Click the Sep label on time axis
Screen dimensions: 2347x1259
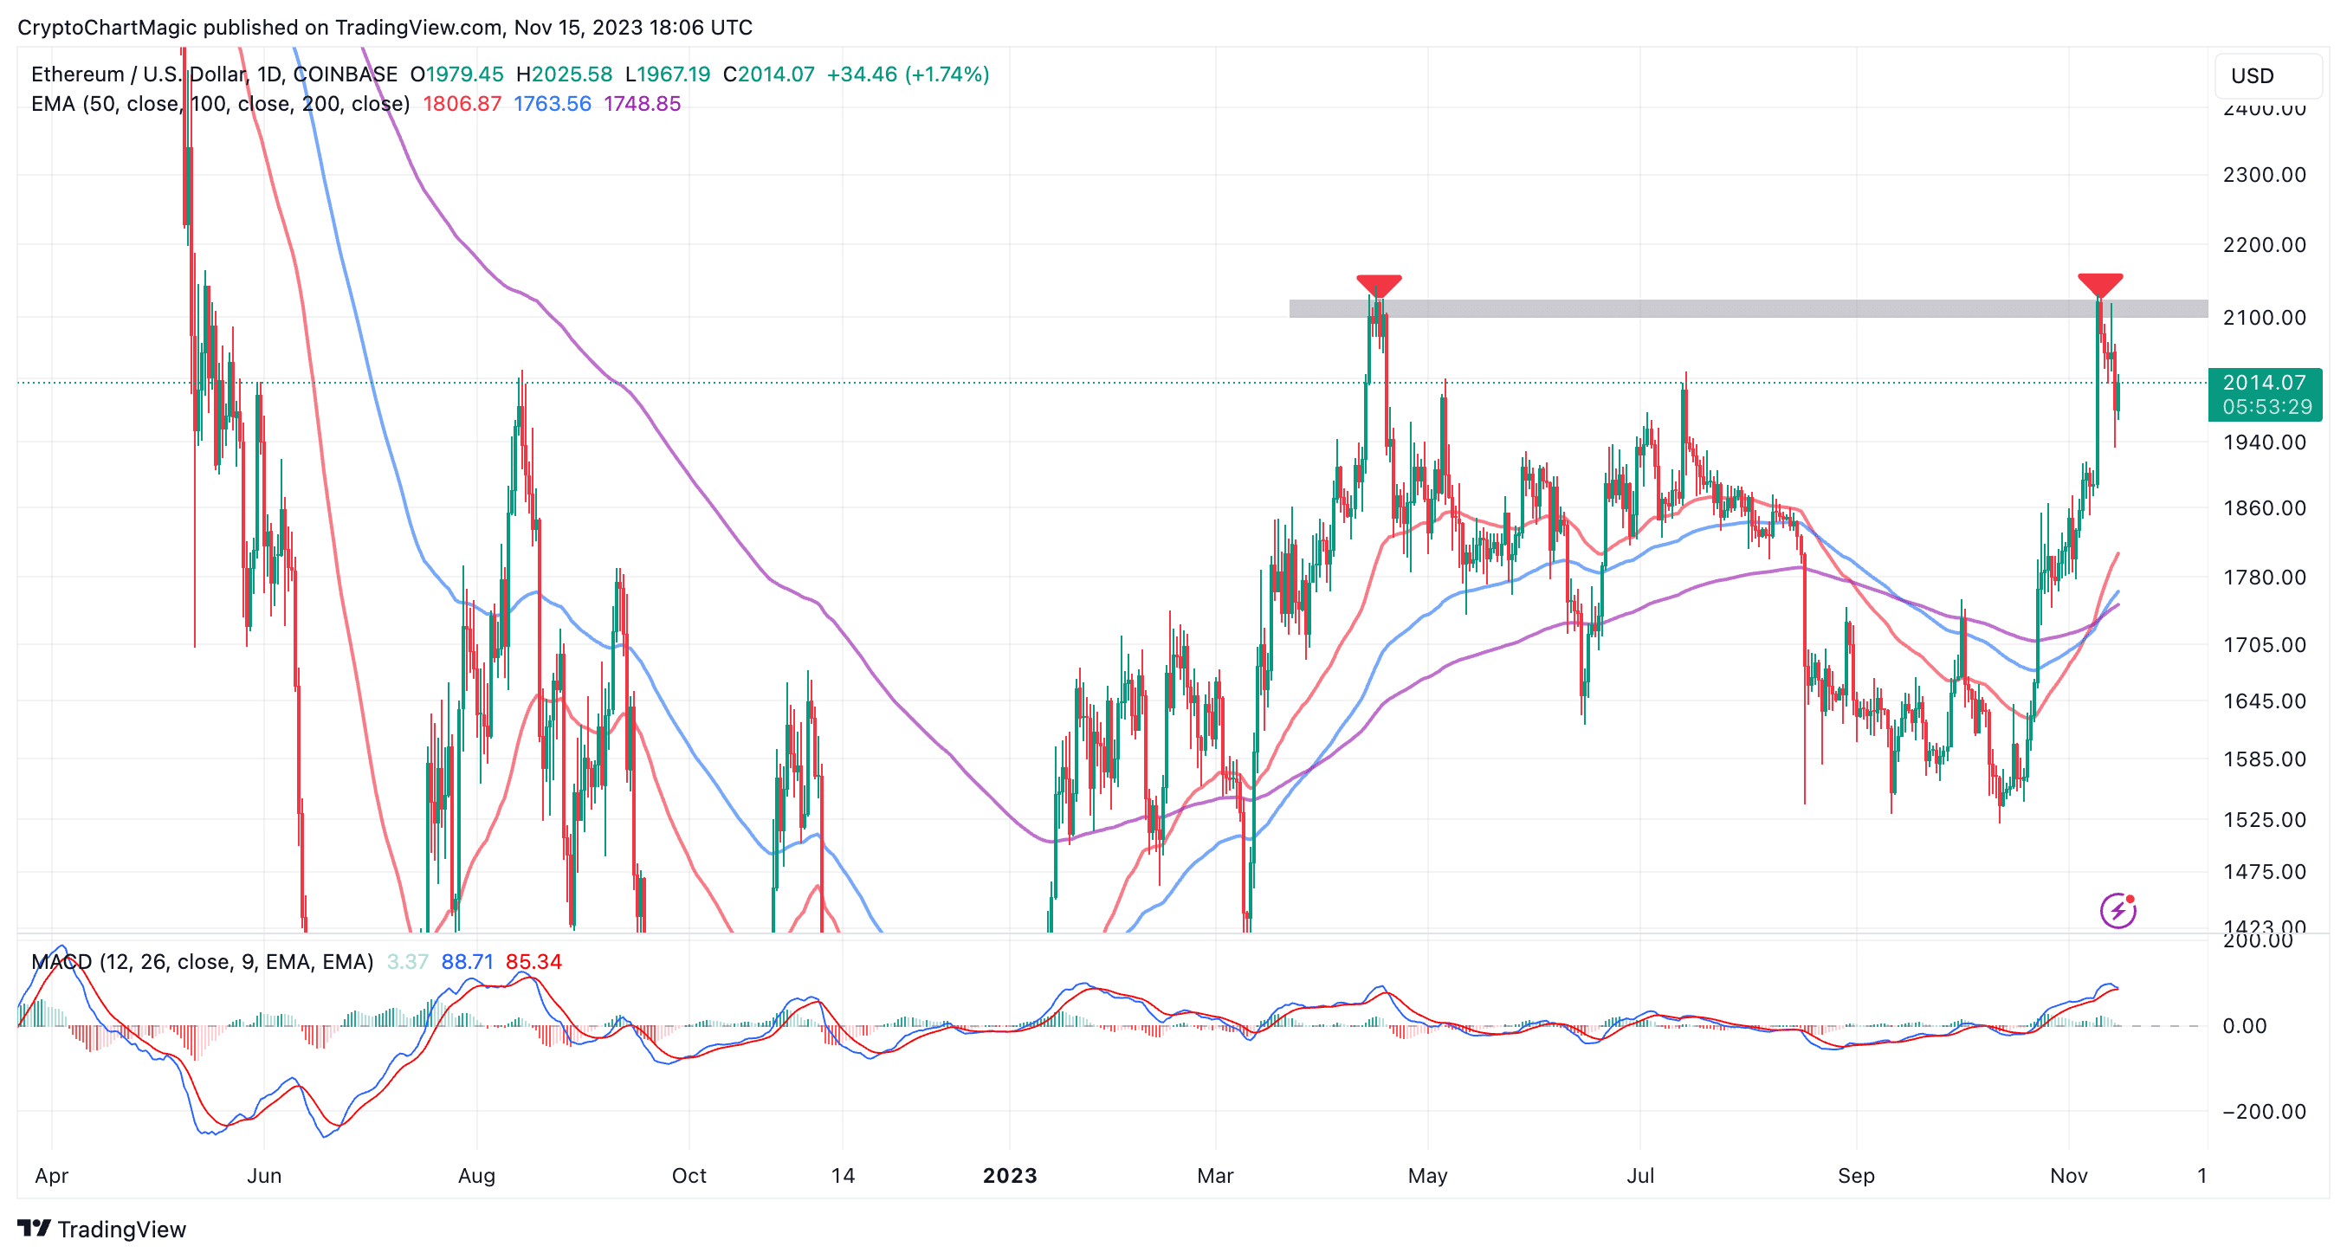pyautogui.click(x=1856, y=1175)
